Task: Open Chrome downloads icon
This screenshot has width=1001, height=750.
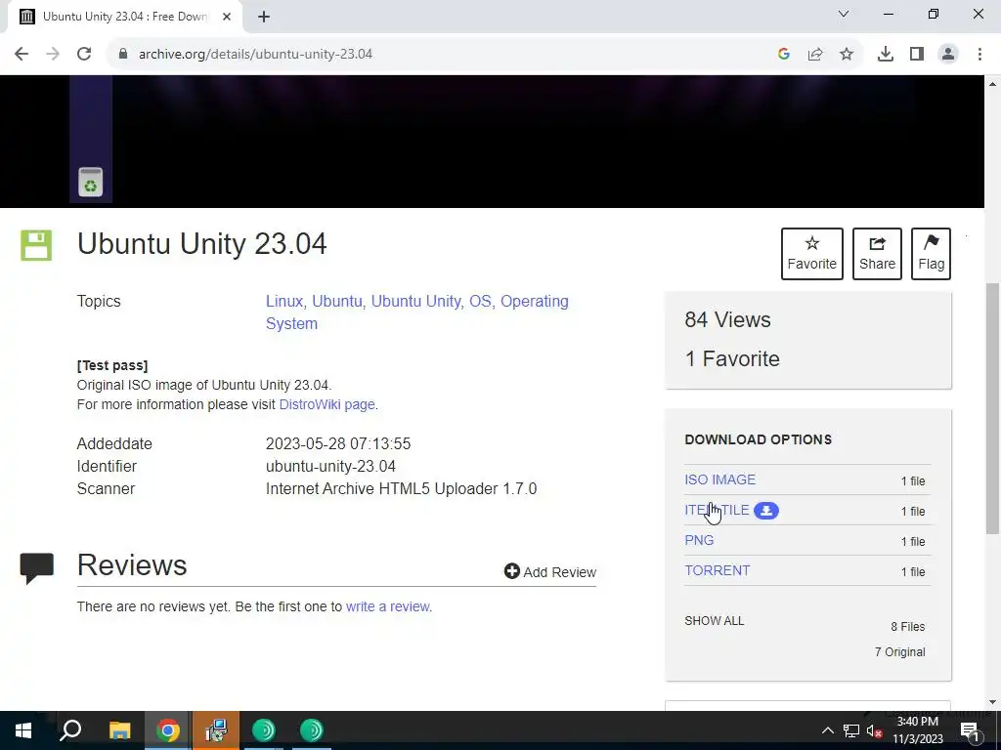Action: pyautogui.click(x=886, y=55)
